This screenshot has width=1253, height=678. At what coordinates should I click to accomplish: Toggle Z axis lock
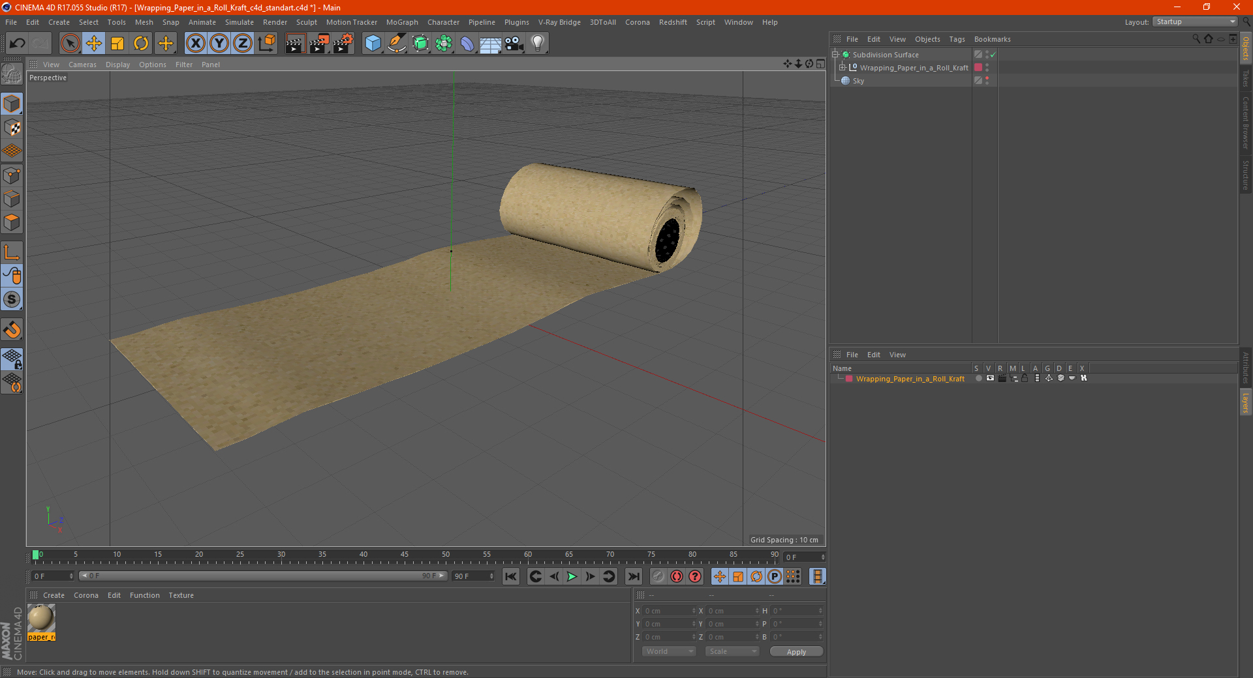pos(243,44)
